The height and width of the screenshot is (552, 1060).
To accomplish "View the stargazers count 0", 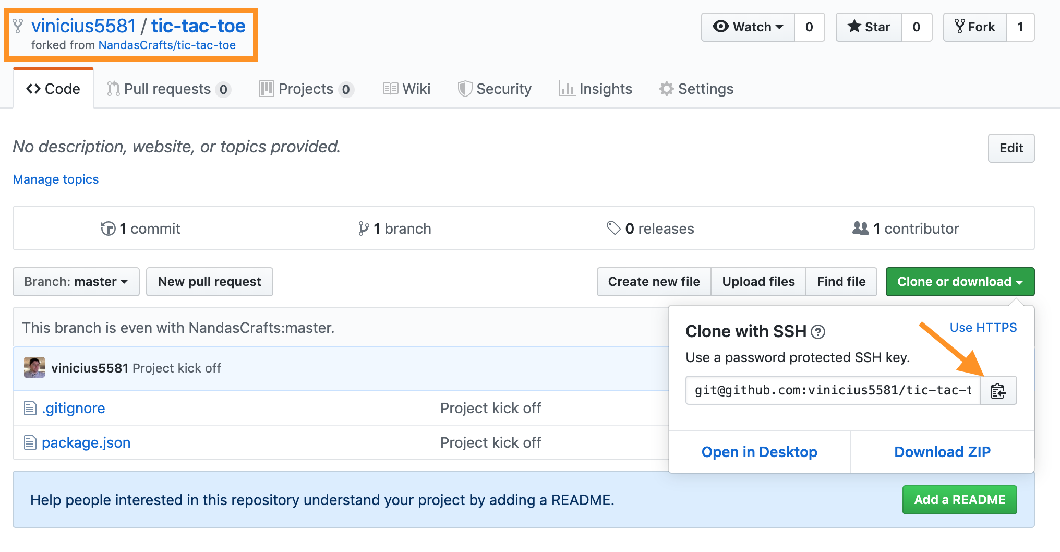I will click(x=917, y=27).
